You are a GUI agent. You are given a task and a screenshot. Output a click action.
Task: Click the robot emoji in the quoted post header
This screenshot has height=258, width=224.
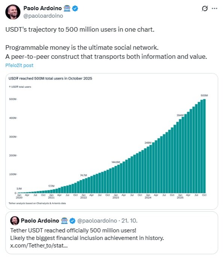point(64,221)
